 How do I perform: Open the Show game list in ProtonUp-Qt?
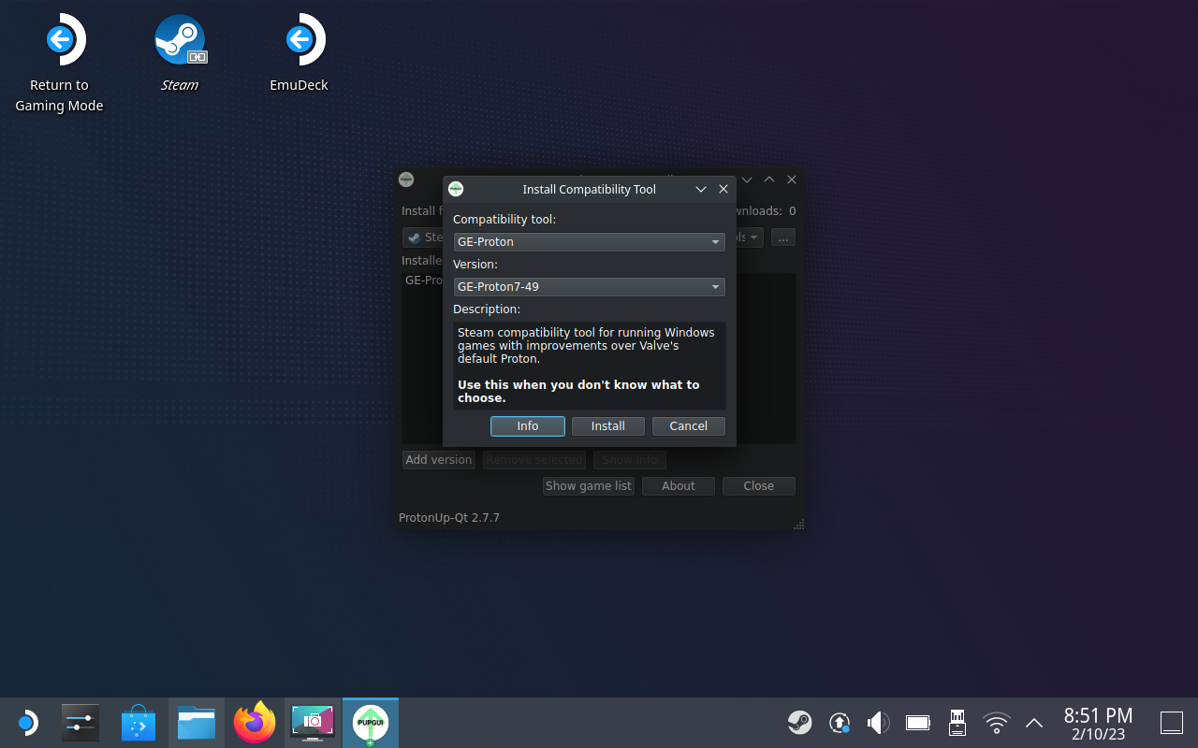588,485
